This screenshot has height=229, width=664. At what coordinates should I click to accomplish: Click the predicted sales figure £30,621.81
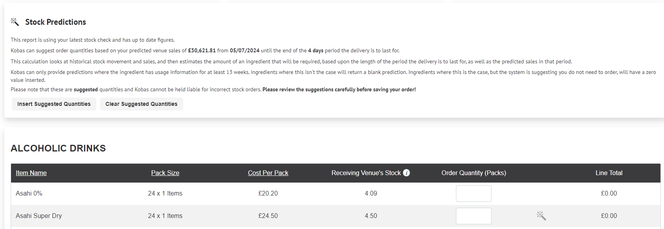(202, 50)
